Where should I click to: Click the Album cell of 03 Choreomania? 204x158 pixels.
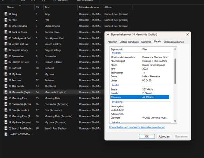click(x=116, y=26)
